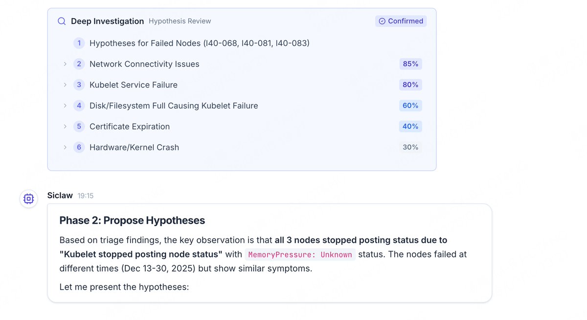Click the number 4 step badge
The height and width of the screenshot is (320, 587).
[x=79, y=106]
